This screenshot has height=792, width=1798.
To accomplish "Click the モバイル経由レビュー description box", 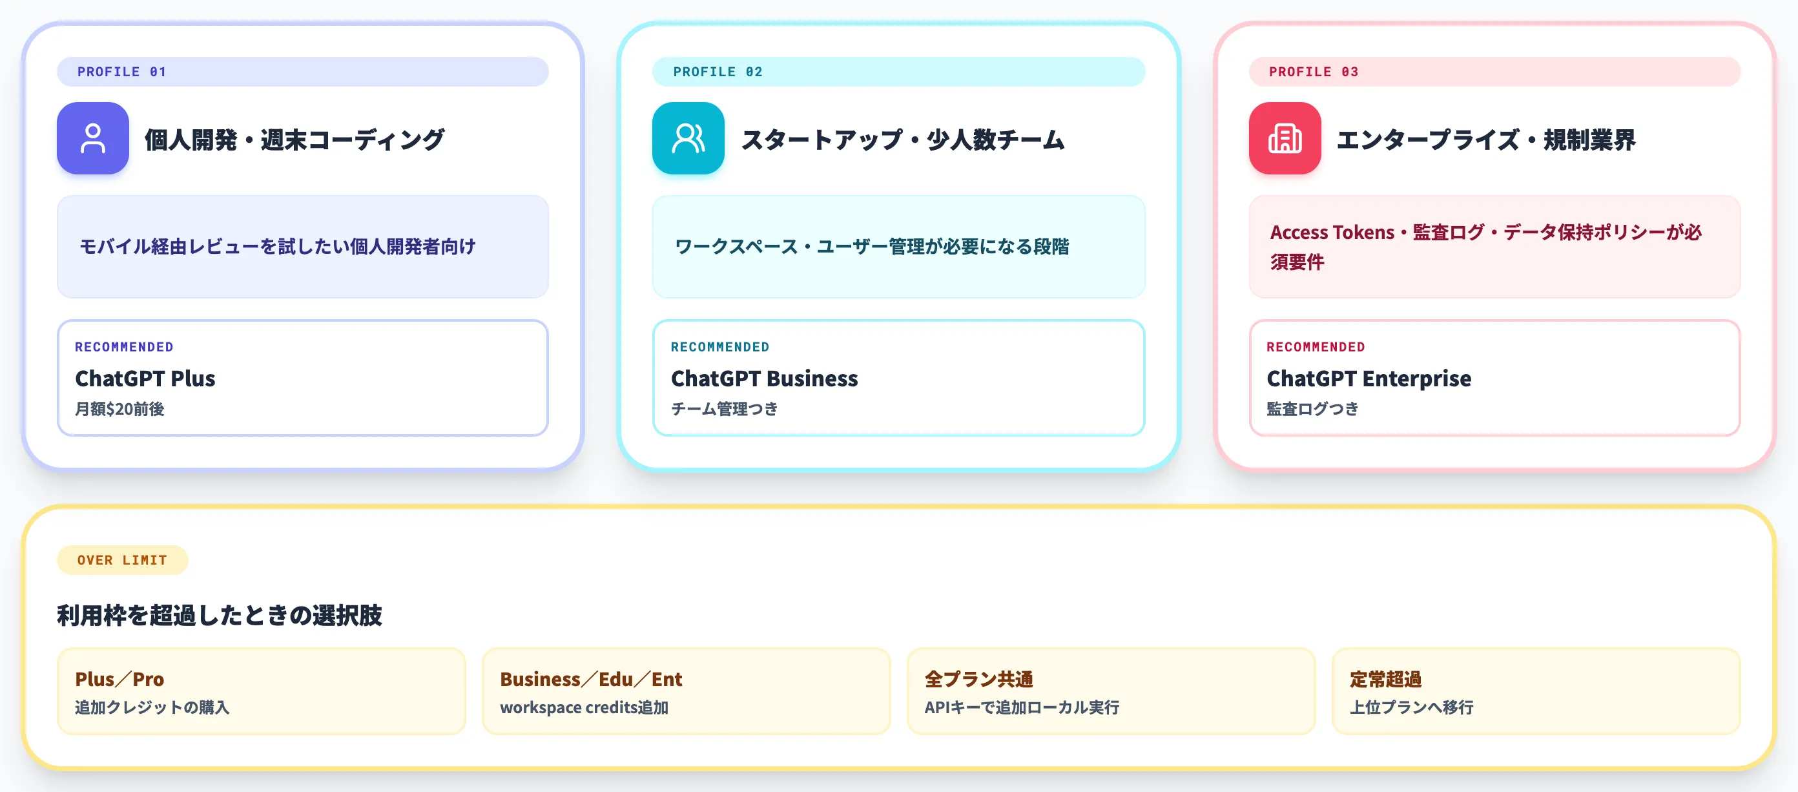I will point(302,247).
